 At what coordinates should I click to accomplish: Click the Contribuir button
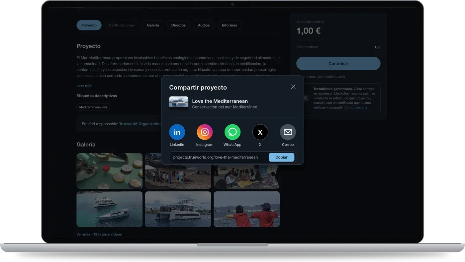(338, 63)
